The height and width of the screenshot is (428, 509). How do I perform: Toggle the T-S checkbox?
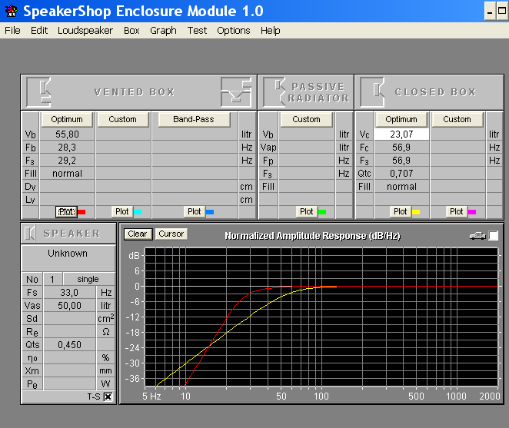pyautogui.click(x=108, y=396)
